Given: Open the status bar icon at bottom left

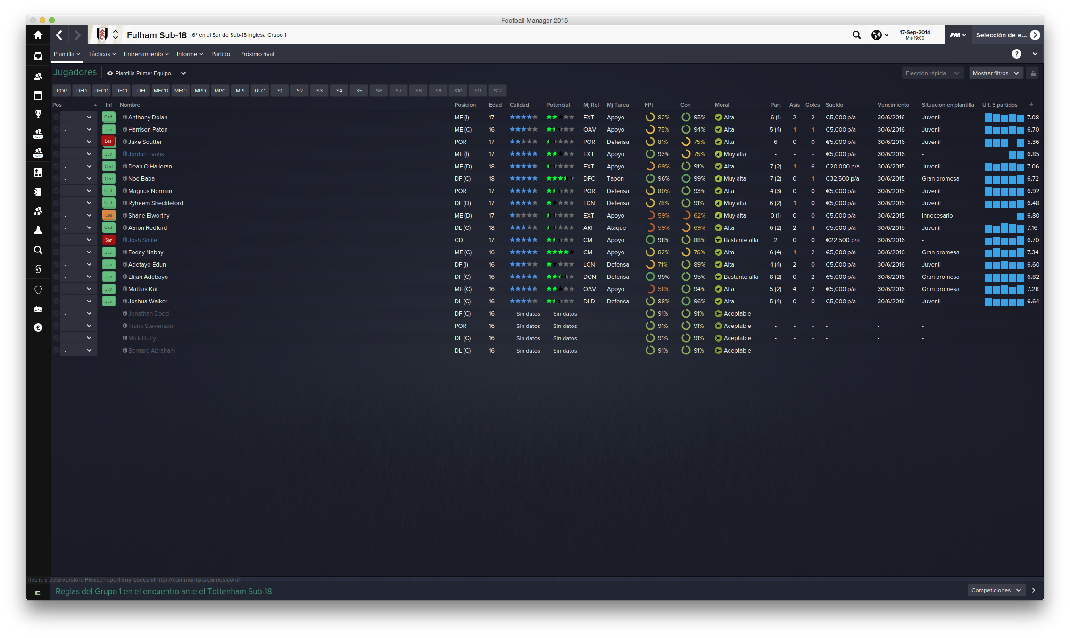Looking at the screenshot, I should pyautogui.click(x=38, y=593).
